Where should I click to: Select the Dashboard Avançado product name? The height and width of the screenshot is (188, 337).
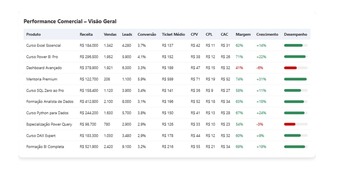click(x=44, y=68)
